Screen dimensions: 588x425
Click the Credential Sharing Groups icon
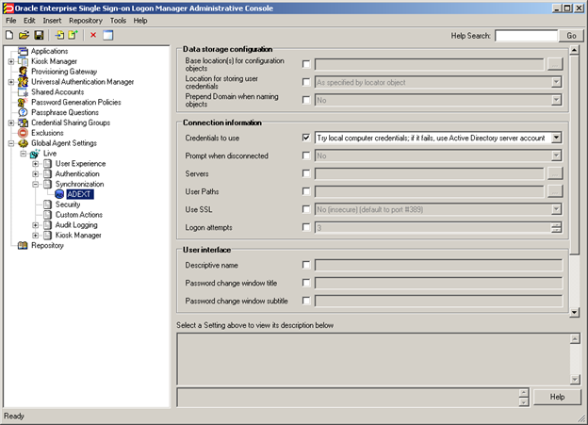(24, 123)
